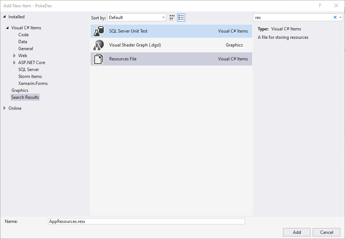Click the SQL Server Unit Test icon
Image resolution: width=345 pixels, height=239 pixels.
pyautogui.click(x=98, y=31)
